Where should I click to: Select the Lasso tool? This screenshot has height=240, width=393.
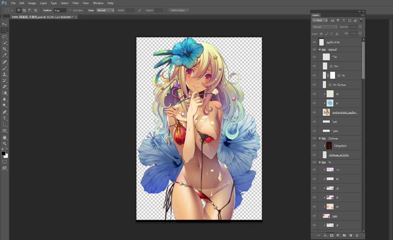[5, 37]
